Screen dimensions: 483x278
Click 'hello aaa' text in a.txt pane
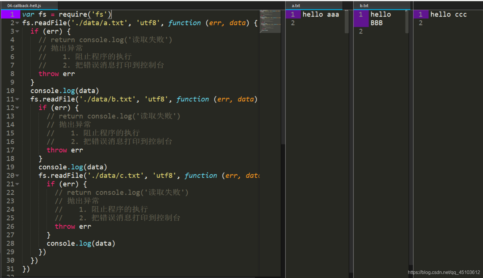pyautogui.click(x=321, y=14)
